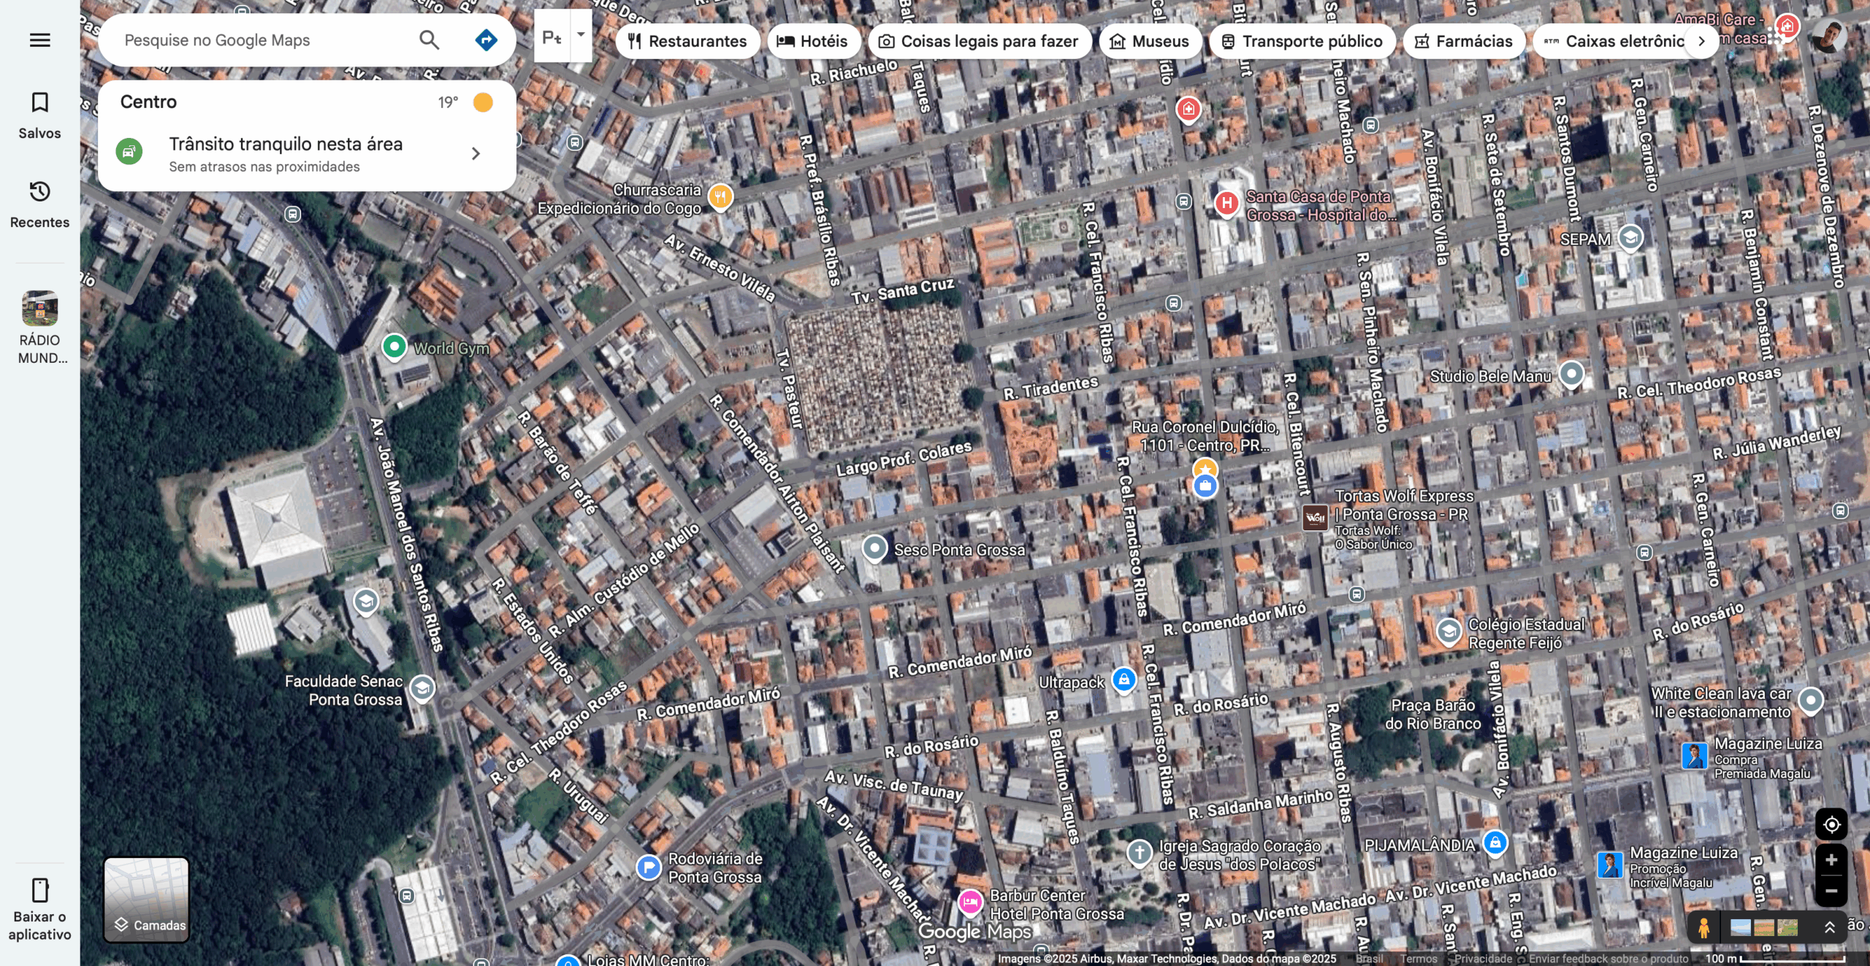Zoom in with the plus button
Viewport: 1870px width, 966px height.
pos(1831,860)
